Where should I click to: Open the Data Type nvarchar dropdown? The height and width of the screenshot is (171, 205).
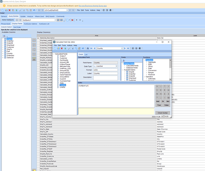[116, 66]
